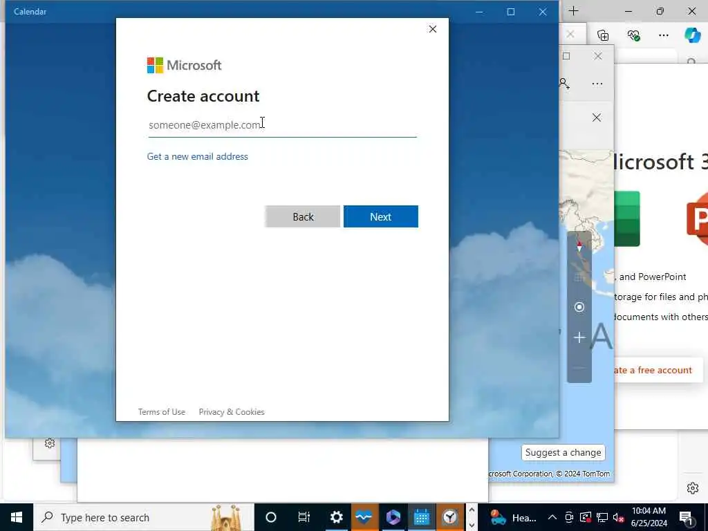Screen dimensions: 708x531
Task: Show hidden system tray icons chevron
Action: point(552,517)
